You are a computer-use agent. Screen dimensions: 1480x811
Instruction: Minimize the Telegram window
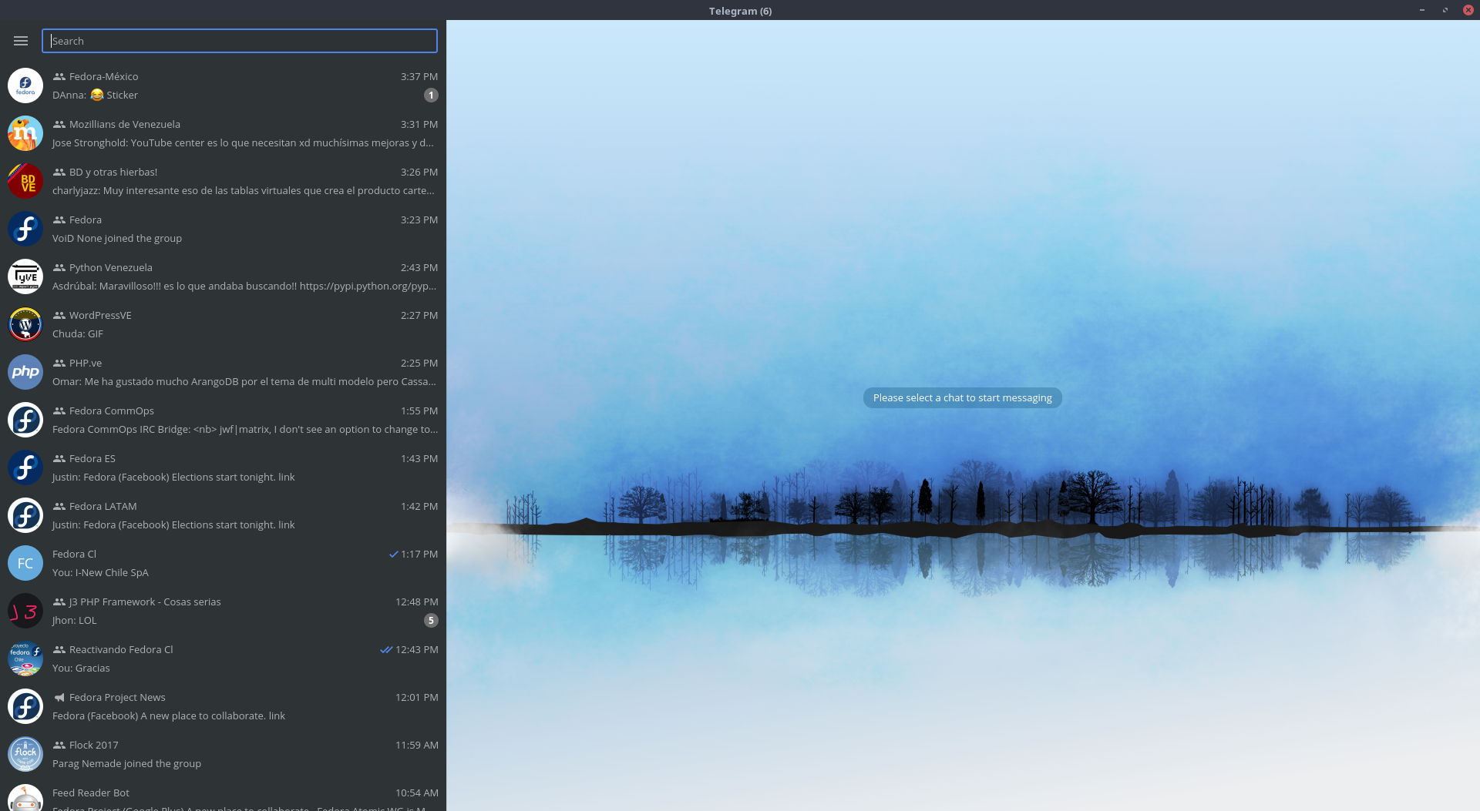(1422, 10)
